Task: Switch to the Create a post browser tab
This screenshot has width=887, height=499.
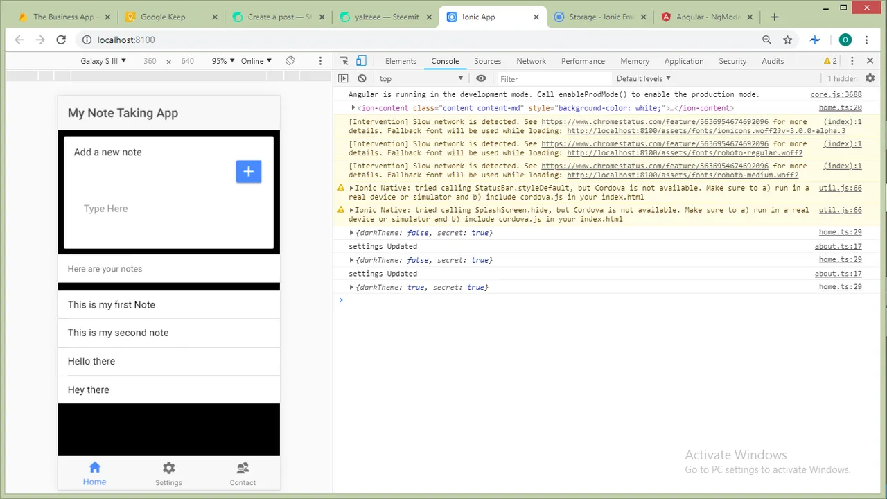Action: (278, 17)
